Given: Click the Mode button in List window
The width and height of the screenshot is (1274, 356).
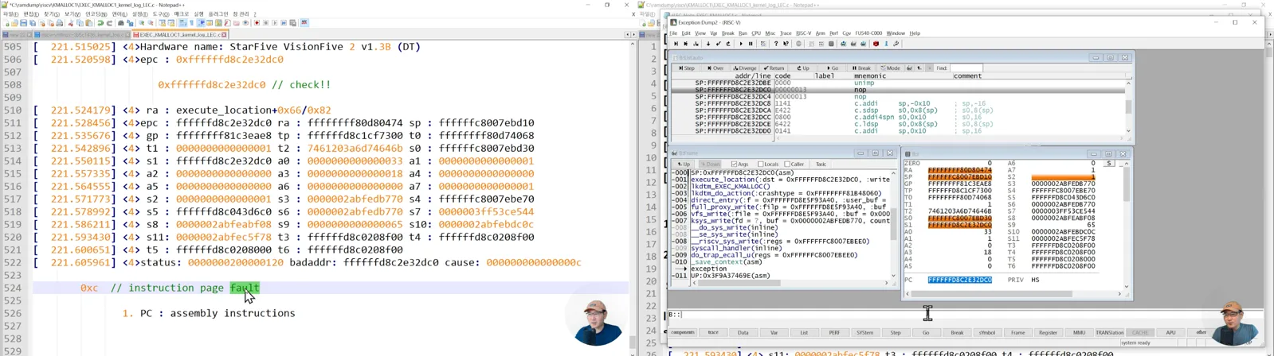Looking at the screenshot, I should coord(890,68).
